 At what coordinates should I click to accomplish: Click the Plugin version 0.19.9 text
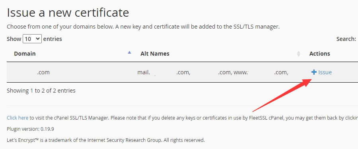30,129
